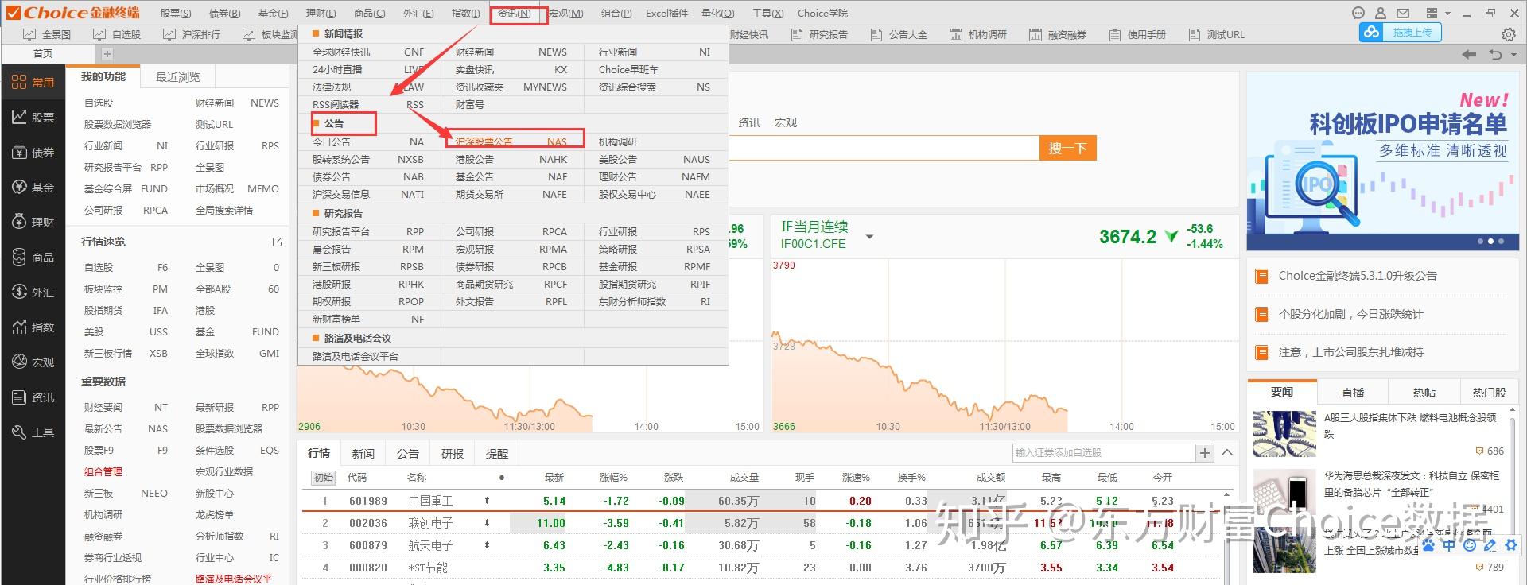Viewport: 1527px width, 585px height.
Task: Add a new tab with plus icon
Action: click(x=107, y=53)
